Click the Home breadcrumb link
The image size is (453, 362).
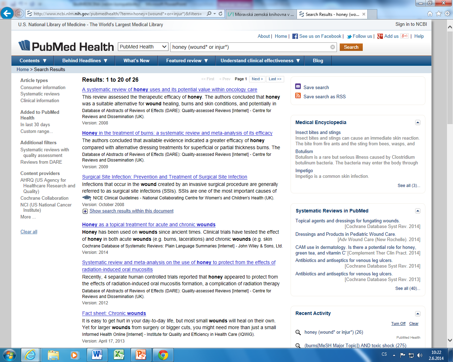(23, 69)
